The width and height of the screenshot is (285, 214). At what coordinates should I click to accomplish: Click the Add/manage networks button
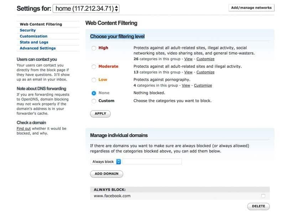point(251,7)
